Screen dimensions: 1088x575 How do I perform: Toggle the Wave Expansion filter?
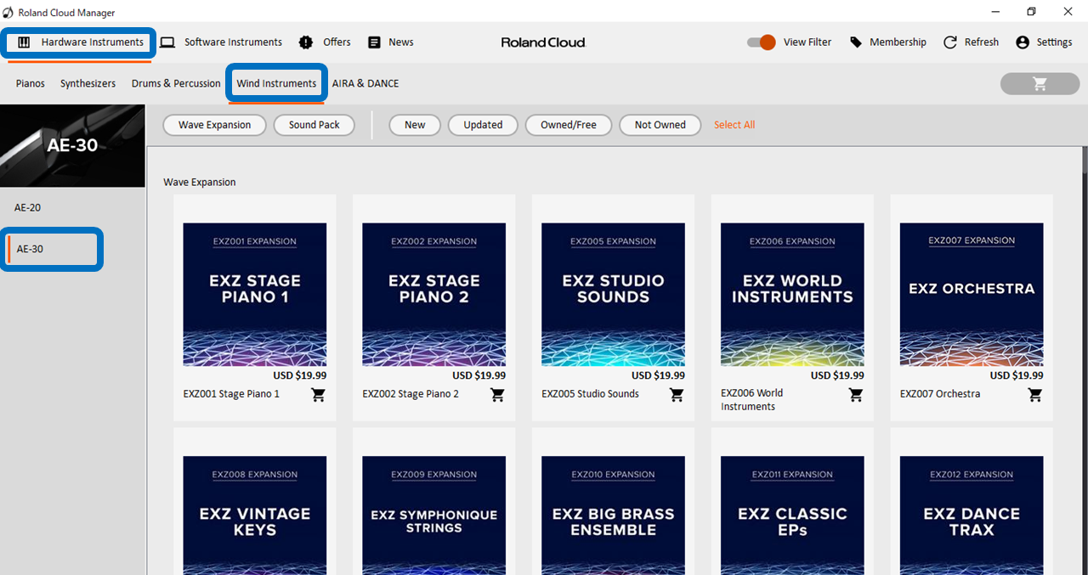tap(214, 125)
